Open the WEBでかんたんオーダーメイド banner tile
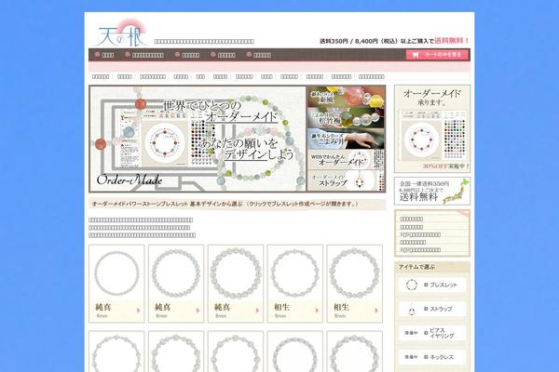The width and height of the screenshot is (559, 372). pyautogui.click(x=346, y=159)
